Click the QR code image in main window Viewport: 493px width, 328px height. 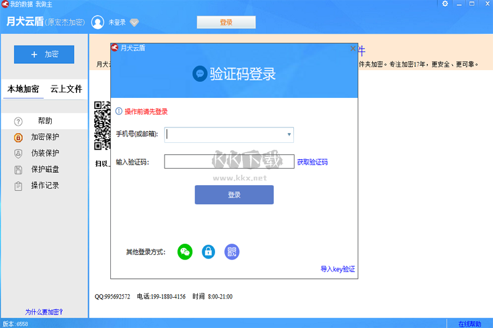tap(102, 126)
